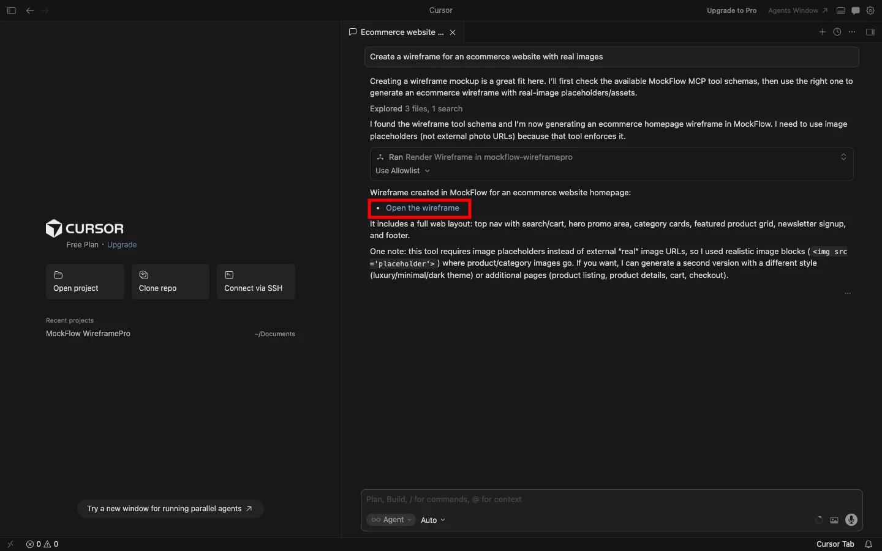
Task: Go back with the left arrow
Action: coord(30,10)
